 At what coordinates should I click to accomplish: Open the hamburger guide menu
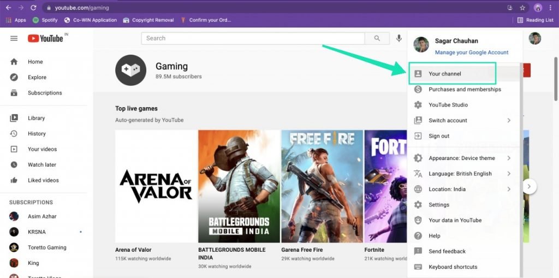click(x=14, y=39)
